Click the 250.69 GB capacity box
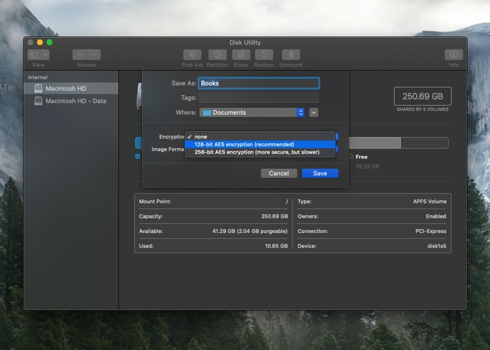This screenshot has height=350, width=490. pyautogui.click(x=423, y=97)
